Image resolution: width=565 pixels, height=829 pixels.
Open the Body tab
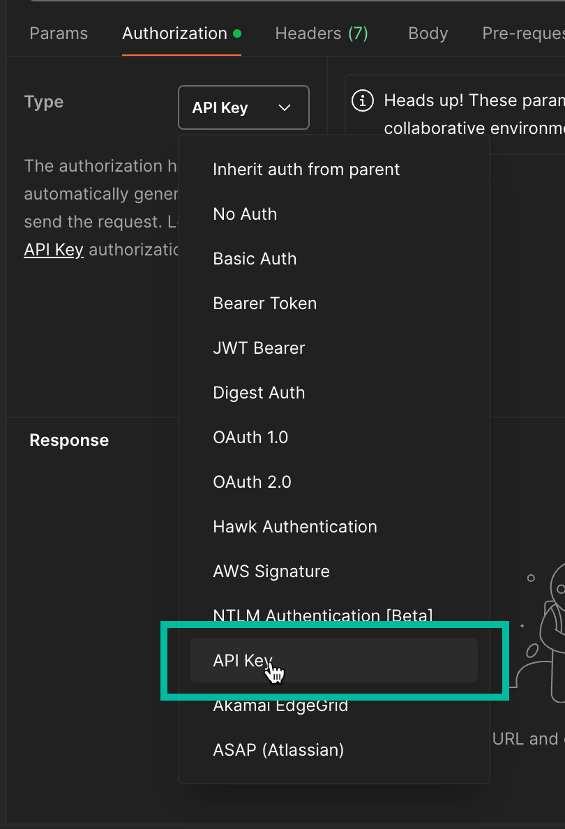click(x=428, y=33)
